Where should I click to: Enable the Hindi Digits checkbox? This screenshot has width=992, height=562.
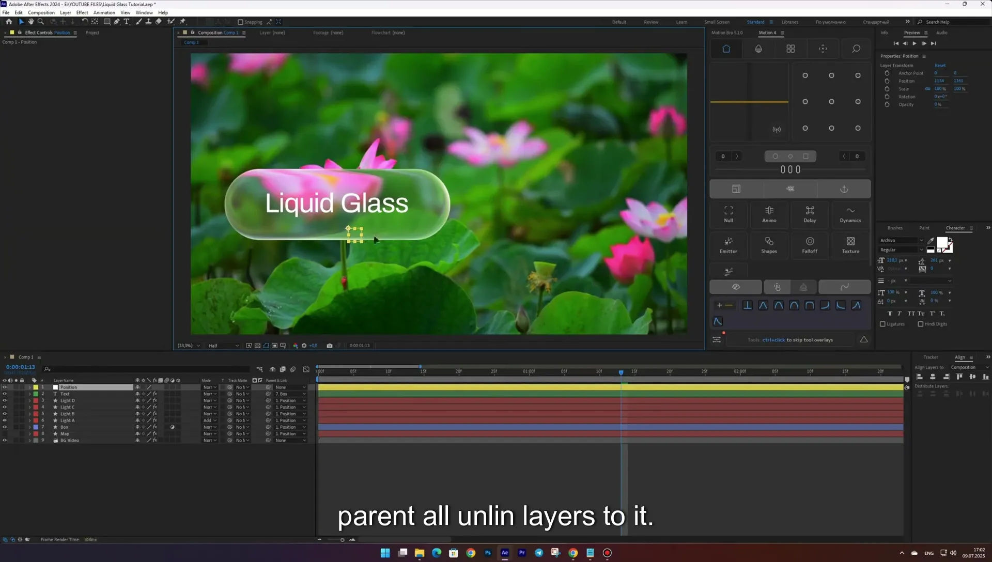(921, 324)
